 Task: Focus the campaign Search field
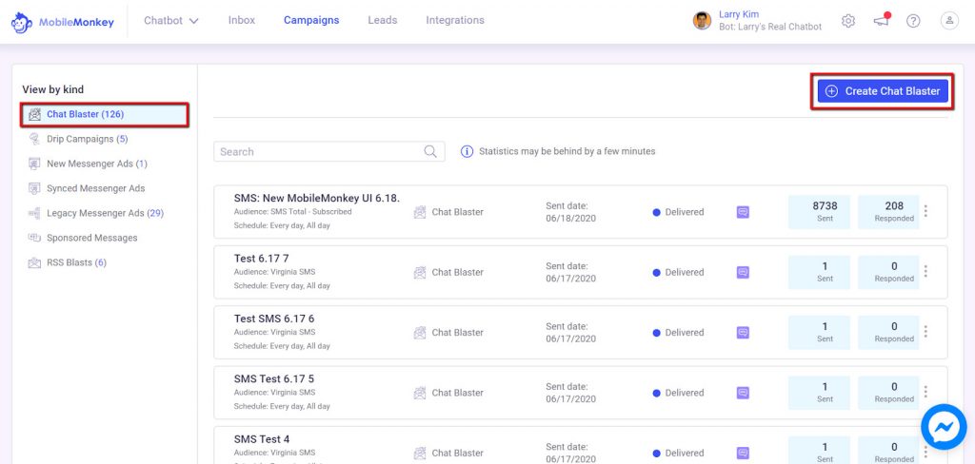coord(328,151)
